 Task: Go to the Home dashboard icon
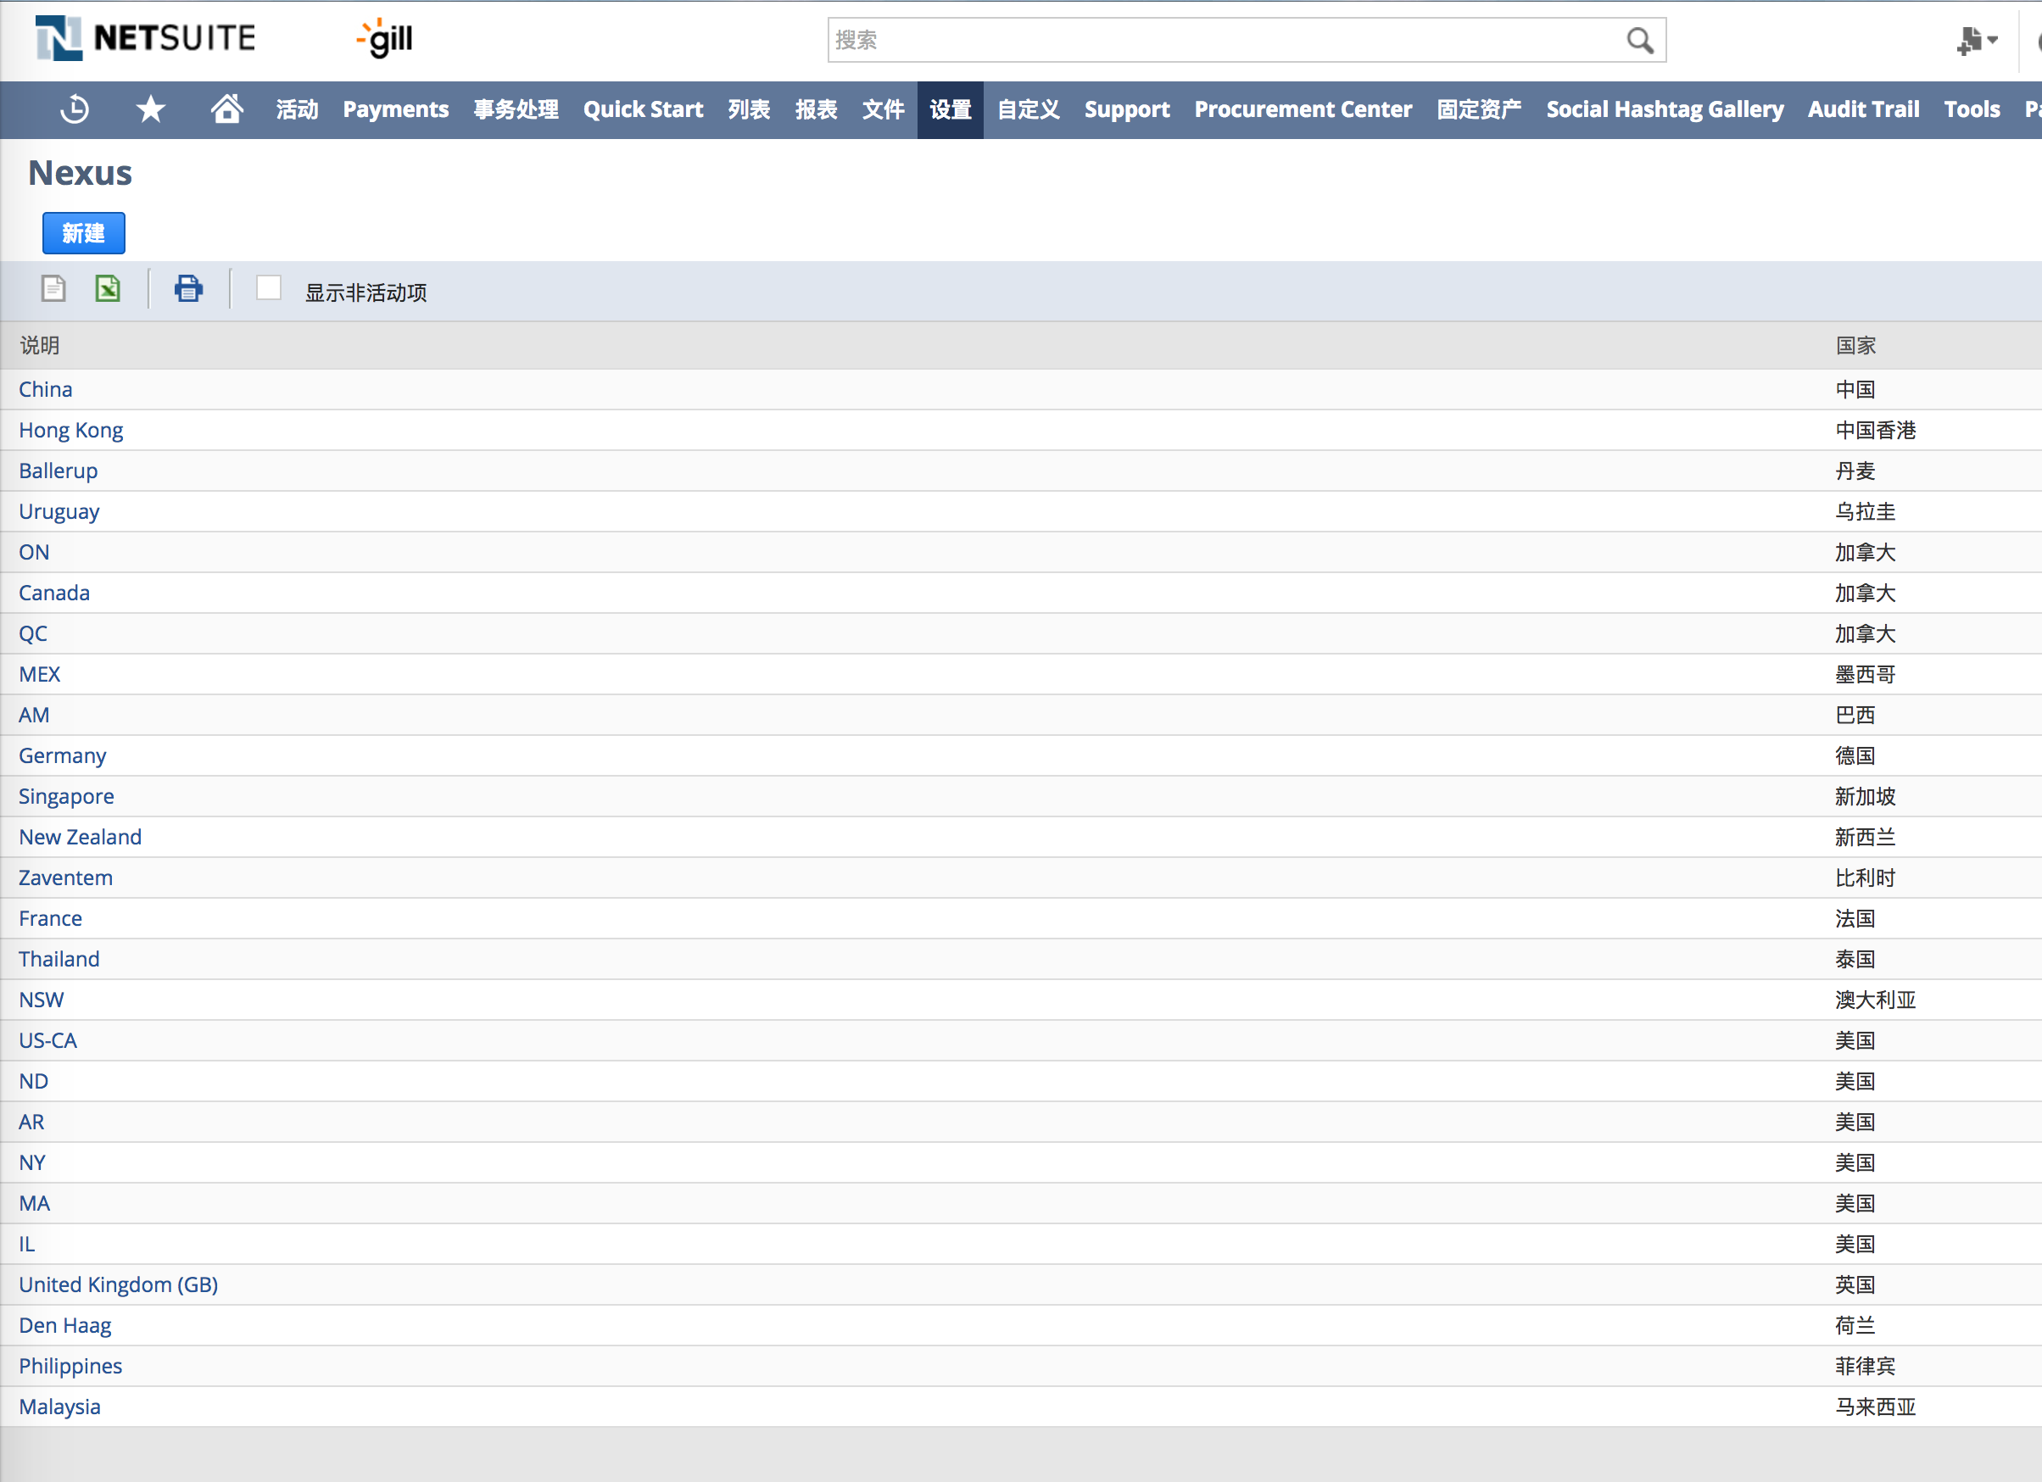[x=227, y=109]
